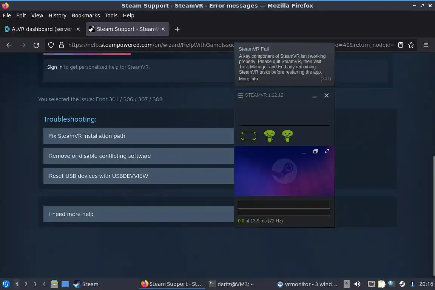This screenshot has width=435, height=290.
Task: Expand the VR view to fullscreen
Action: pos(327,151)
